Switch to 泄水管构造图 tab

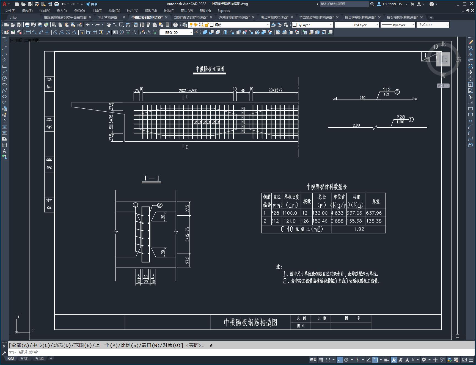(x=108, y=17)
